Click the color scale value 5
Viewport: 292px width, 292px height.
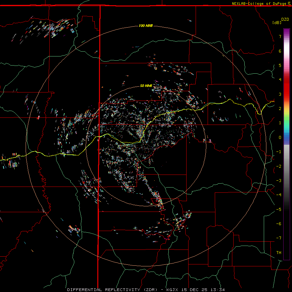(x=280, y=65)
